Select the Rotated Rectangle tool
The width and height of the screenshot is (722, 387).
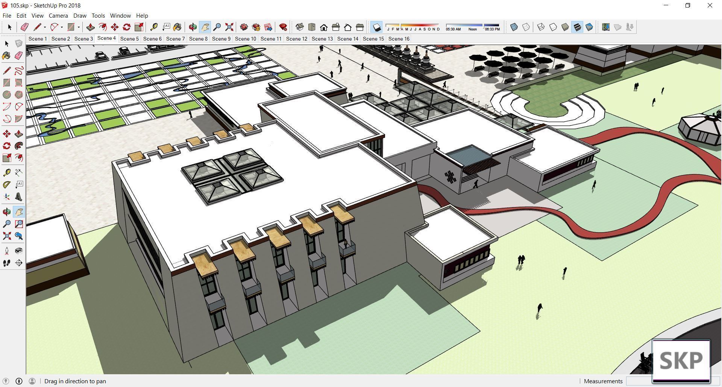[18, 83]
